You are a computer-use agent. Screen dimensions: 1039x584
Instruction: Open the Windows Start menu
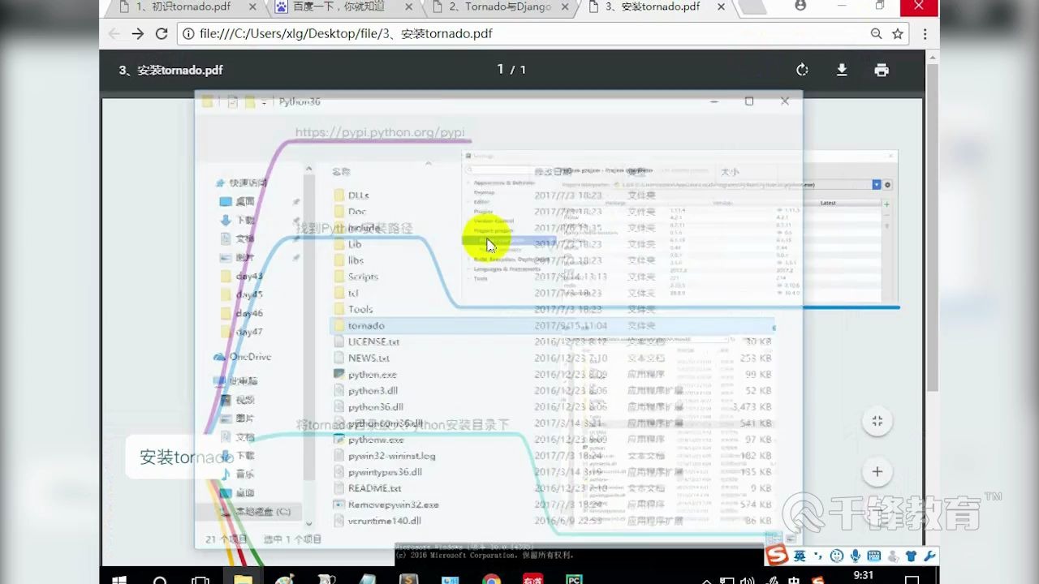pyautogui.click(x=119, y=578)
